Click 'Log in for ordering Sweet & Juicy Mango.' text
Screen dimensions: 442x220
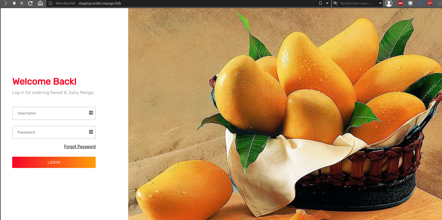pyautogui.click(x=53, y=93)
